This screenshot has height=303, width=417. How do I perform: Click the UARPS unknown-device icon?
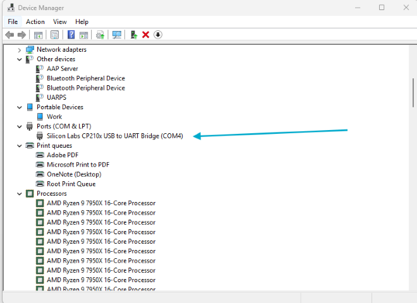[x=40, y=98]
